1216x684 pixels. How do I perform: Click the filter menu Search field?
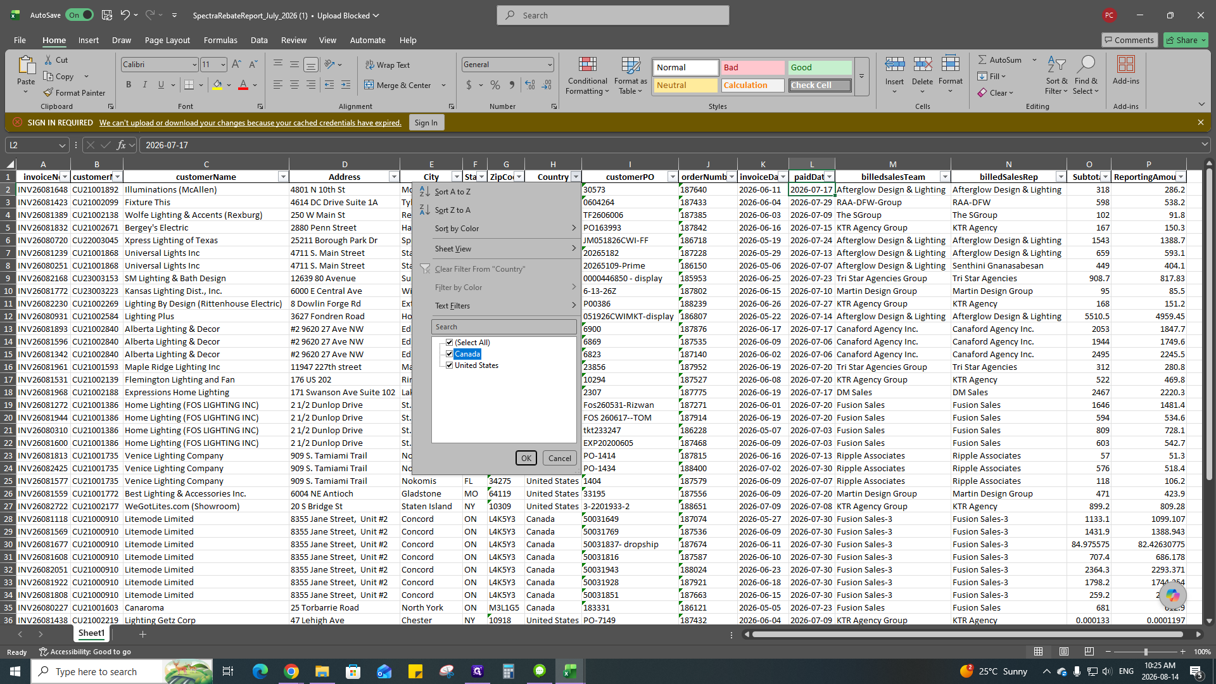coord(504,327)
